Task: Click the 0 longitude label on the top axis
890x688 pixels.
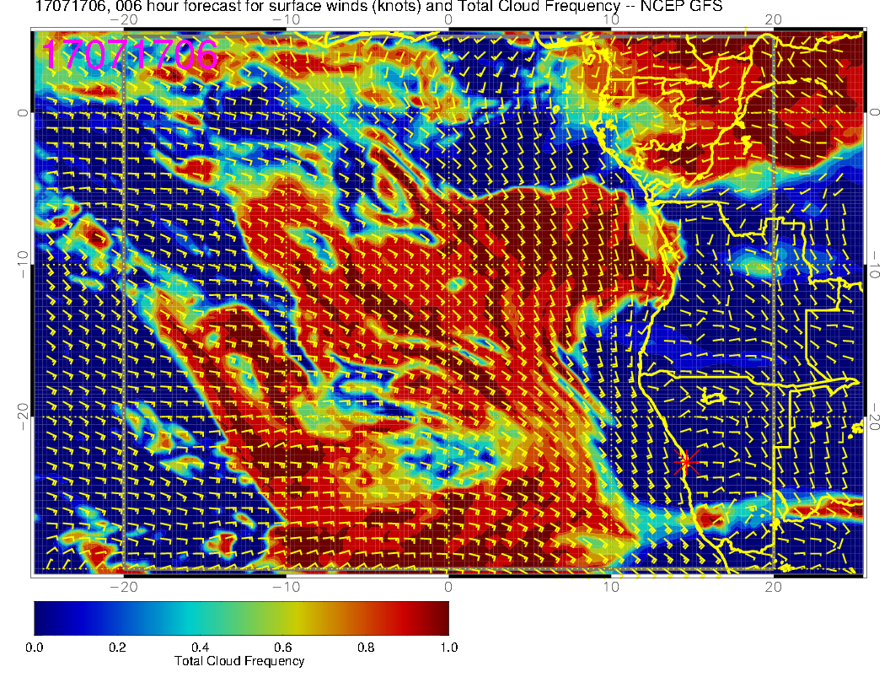Action: (x=448, y=20)
